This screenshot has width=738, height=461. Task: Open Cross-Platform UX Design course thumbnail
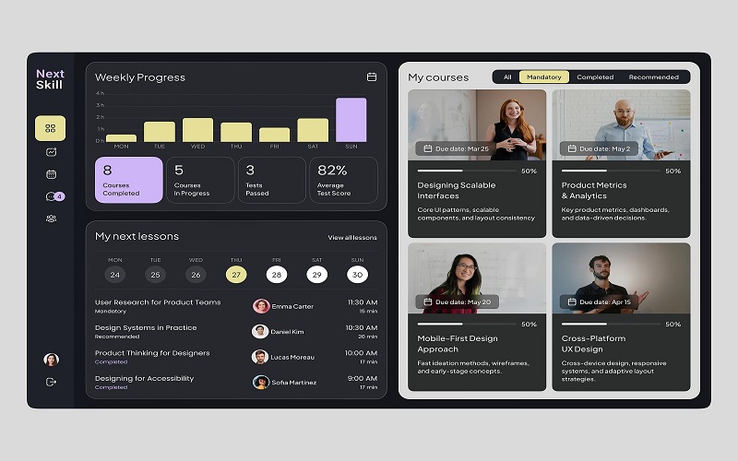(x=621, y=278)
